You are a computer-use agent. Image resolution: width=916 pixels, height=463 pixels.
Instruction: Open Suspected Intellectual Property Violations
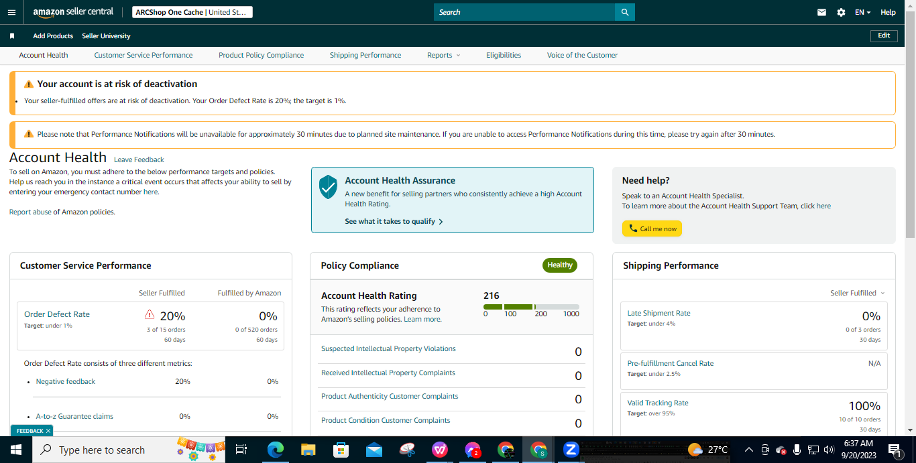388,348
